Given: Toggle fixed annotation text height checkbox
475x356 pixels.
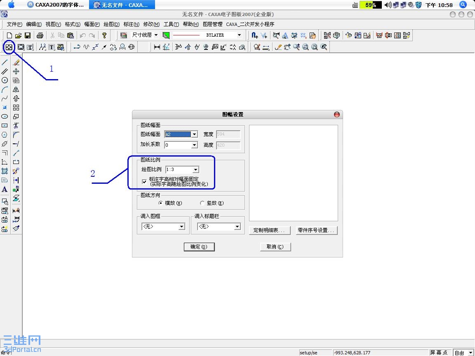Looking at the screenshot, I should [x=144, y=182].
